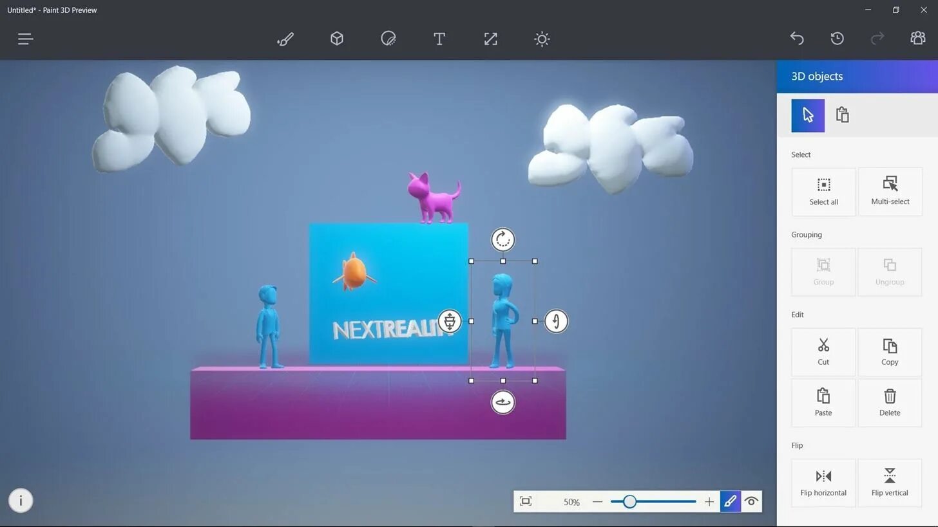The height and width of the screenshot is (527, 938).
Task: Click the zoom slider handle
Action: [629, 502]
